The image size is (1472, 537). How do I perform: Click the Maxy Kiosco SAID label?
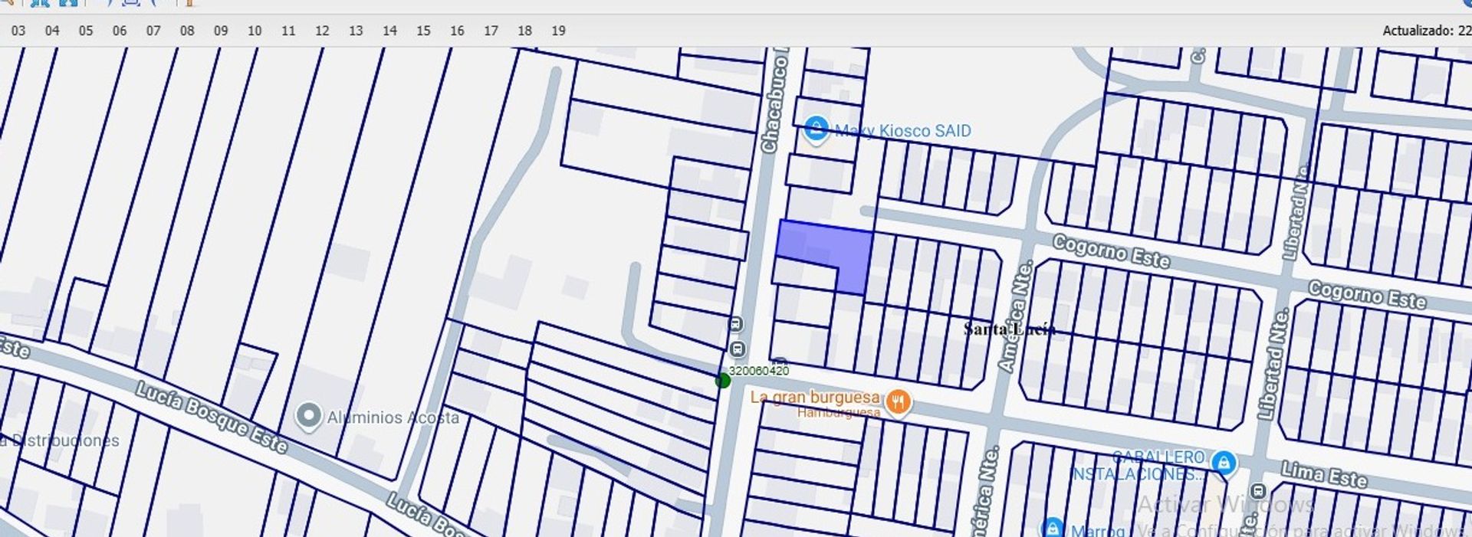click(x=902, y=131)
